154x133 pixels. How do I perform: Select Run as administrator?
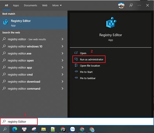click(x=91, y=59)
